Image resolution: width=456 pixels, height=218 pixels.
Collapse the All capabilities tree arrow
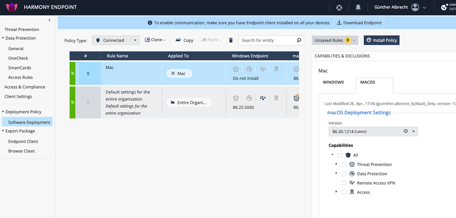332,155
